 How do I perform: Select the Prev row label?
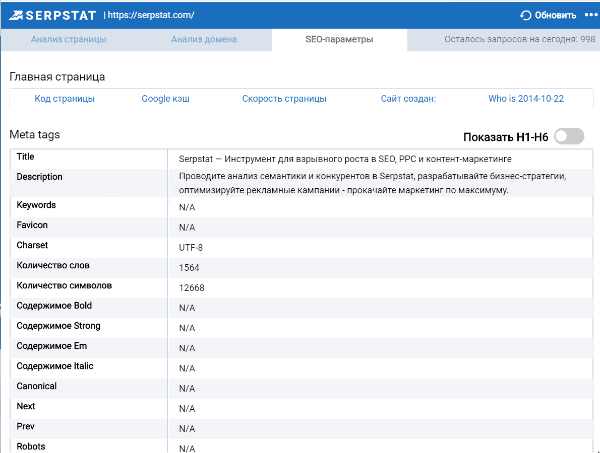point(26,427)
